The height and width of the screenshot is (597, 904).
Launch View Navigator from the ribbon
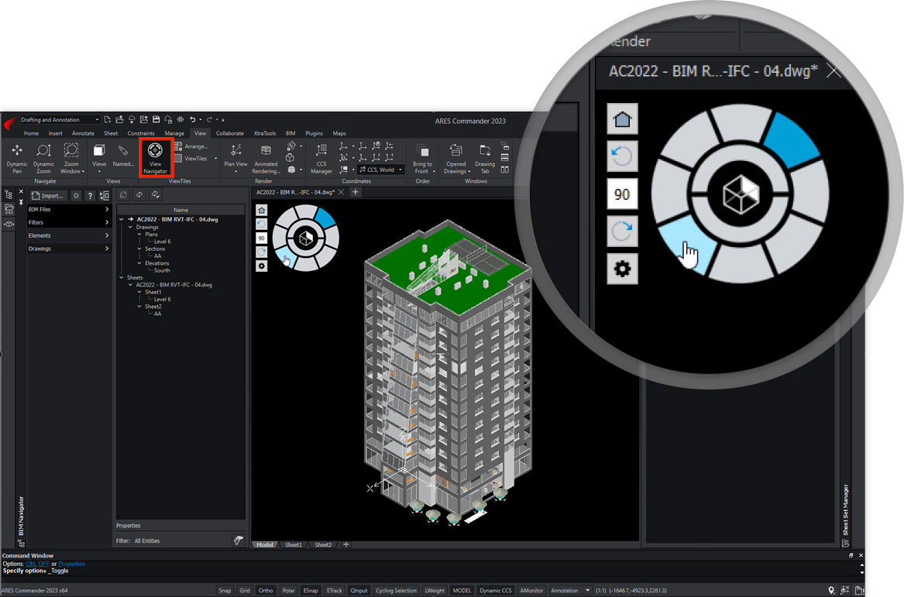point(155,157)
